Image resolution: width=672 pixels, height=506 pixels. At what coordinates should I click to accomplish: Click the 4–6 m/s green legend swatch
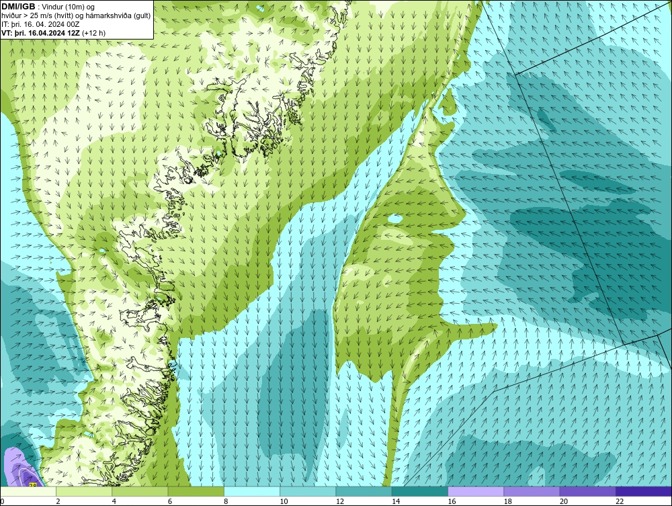[x=140, y=491]
